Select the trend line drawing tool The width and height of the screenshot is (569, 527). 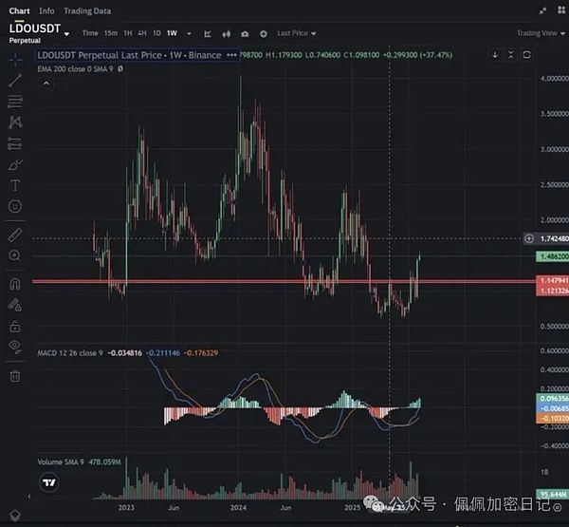click(14, 81)
